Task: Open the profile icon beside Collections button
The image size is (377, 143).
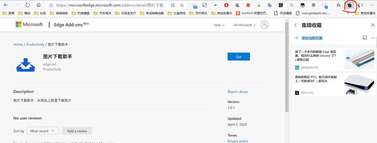Action: (361, 5)
